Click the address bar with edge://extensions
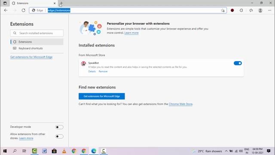This screenshot has width=275, height=155. click(x=128, y=10)
